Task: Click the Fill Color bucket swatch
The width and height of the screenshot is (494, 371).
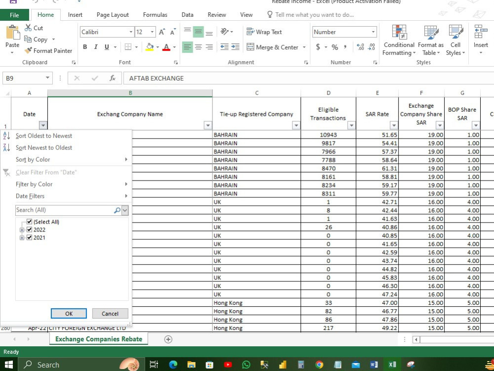Action: point(150,47)
